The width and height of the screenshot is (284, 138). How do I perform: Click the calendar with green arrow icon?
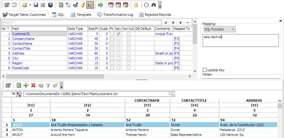coord(126,5)
